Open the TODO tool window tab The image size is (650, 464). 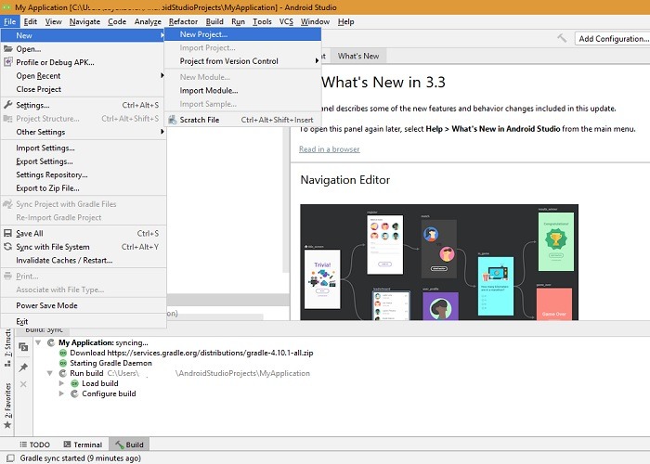[35, 445]
